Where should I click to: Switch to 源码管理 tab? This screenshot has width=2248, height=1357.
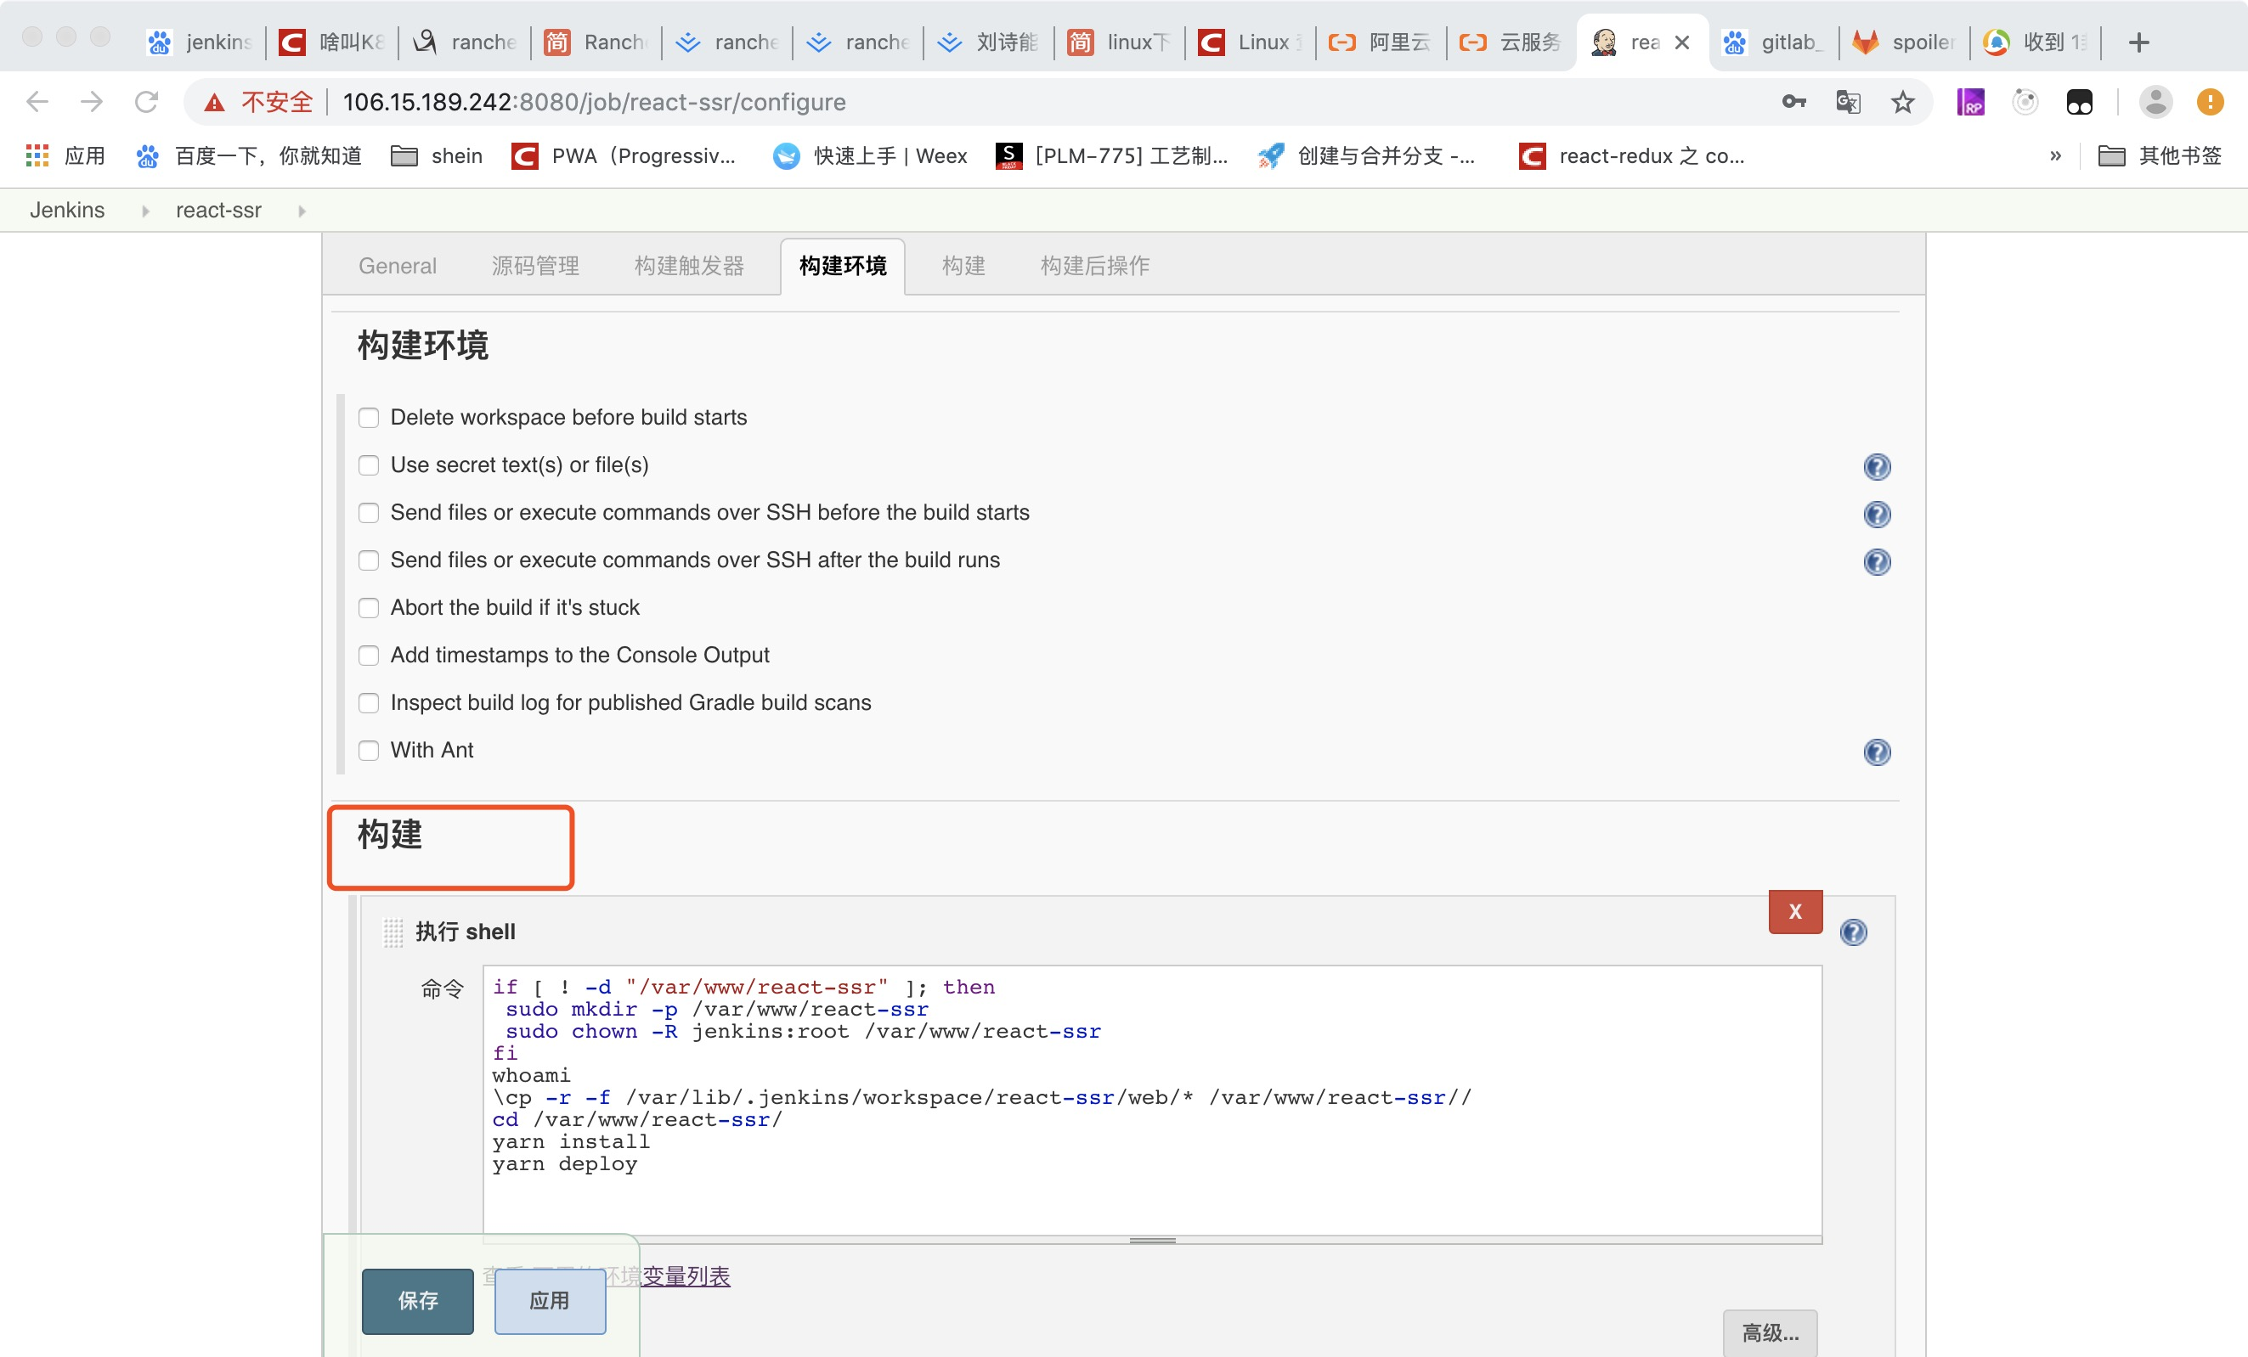pyautogui.click(x=534, y=266)
